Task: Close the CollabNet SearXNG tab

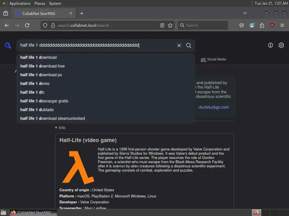Action: pos(71,13)
